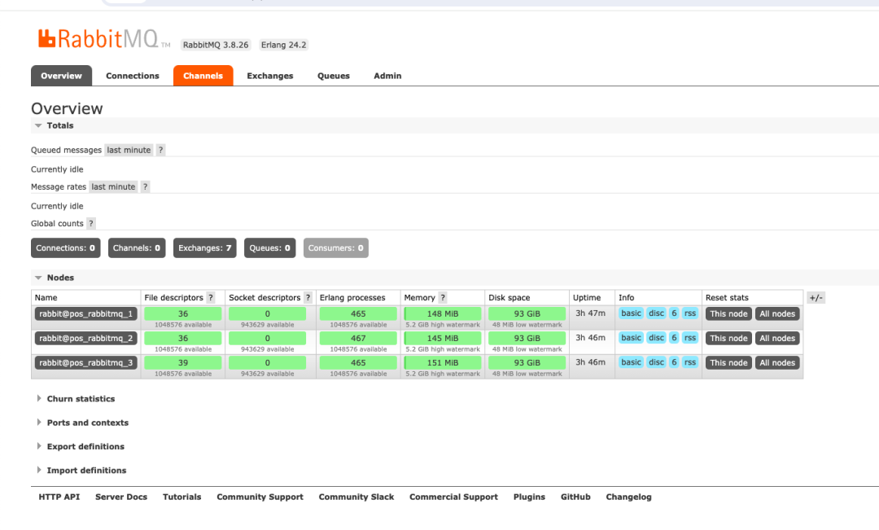Click Channels: 0 count button
The image size is (879, 530).
point(137,247)
